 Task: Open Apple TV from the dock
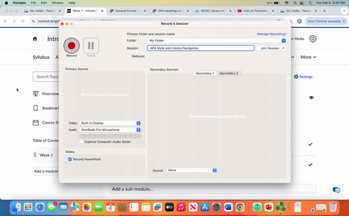(x=170, y=207)
